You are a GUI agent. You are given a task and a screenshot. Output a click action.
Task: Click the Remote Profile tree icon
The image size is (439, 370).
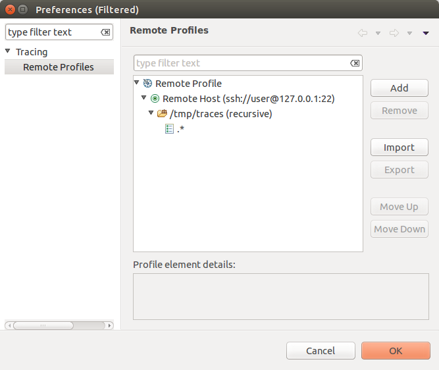147,84
